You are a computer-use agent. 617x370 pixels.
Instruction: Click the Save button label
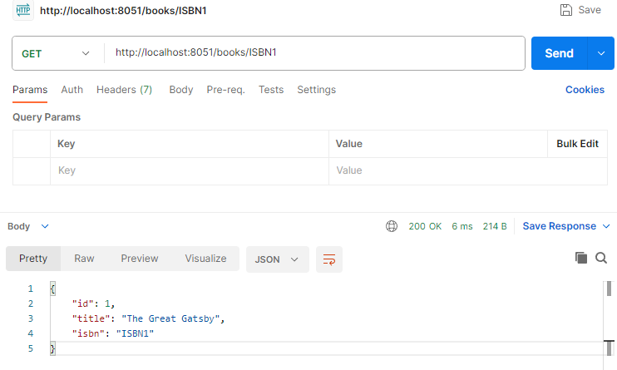[x=590, y=10]
